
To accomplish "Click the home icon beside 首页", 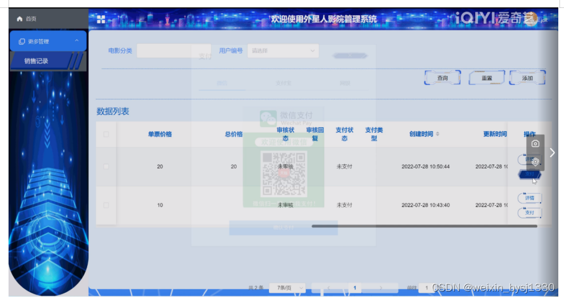I will [x=19, y=19].
